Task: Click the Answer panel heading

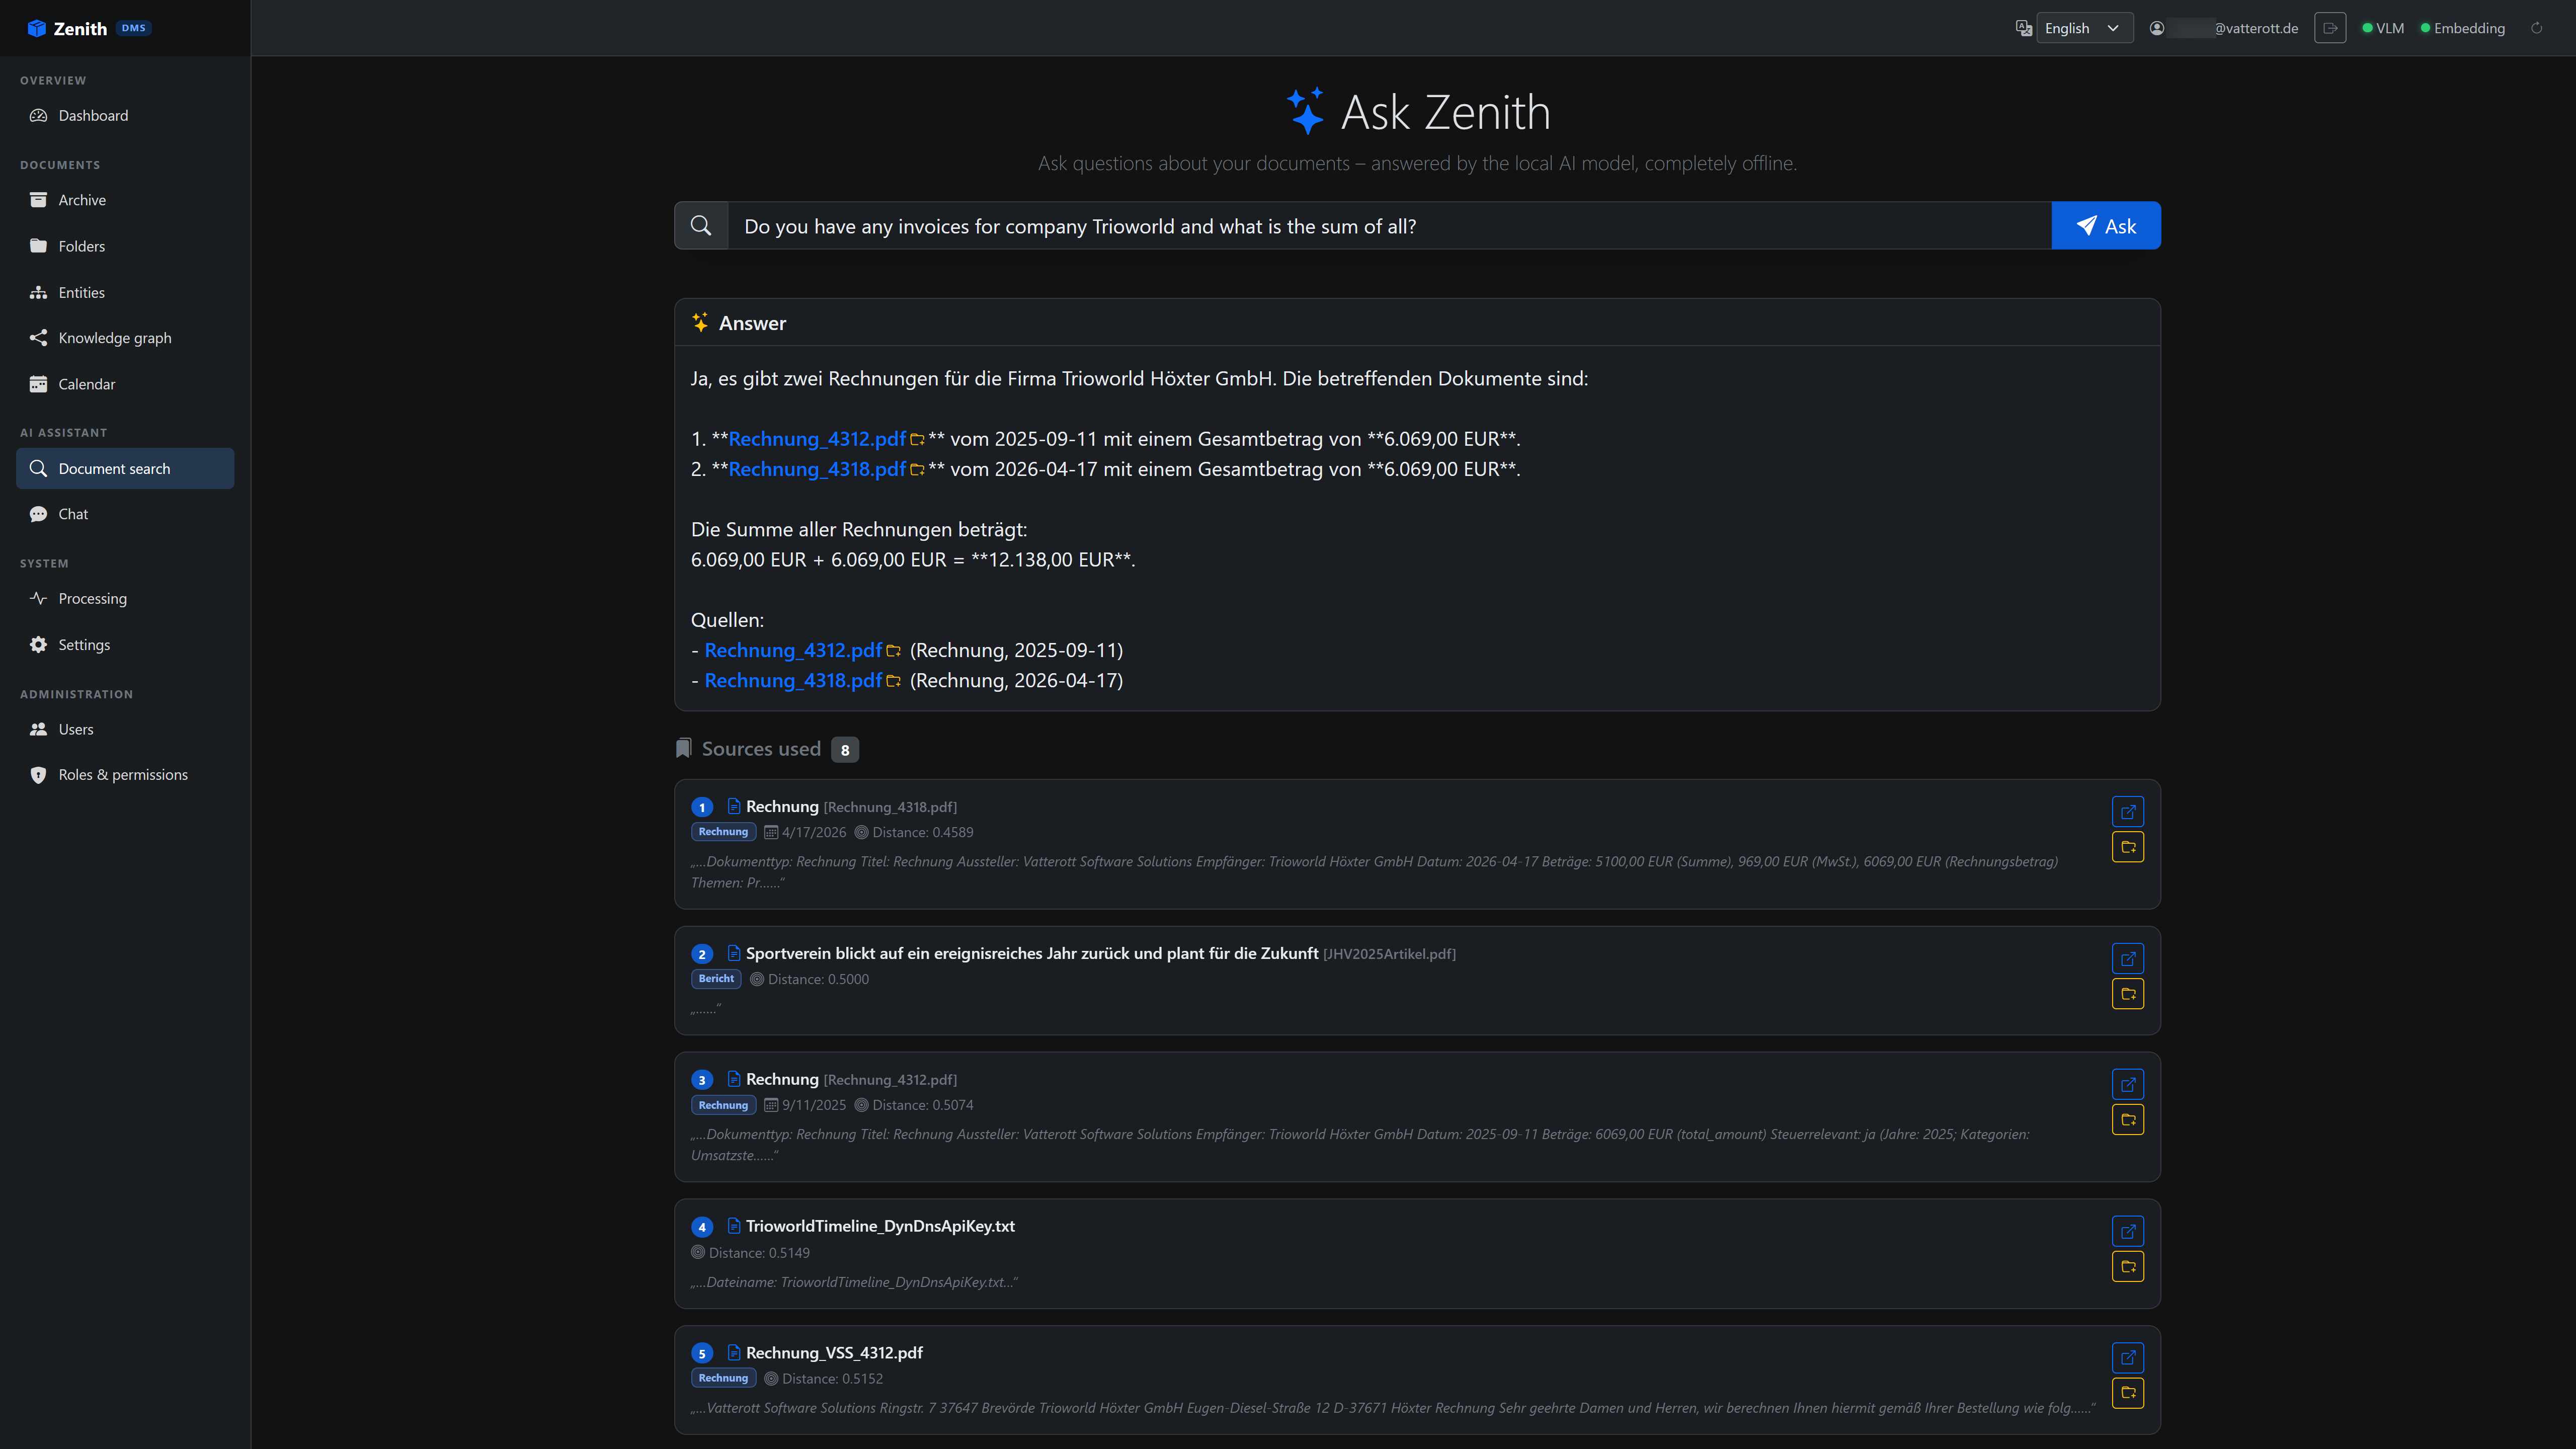Action: coord(752,323)
